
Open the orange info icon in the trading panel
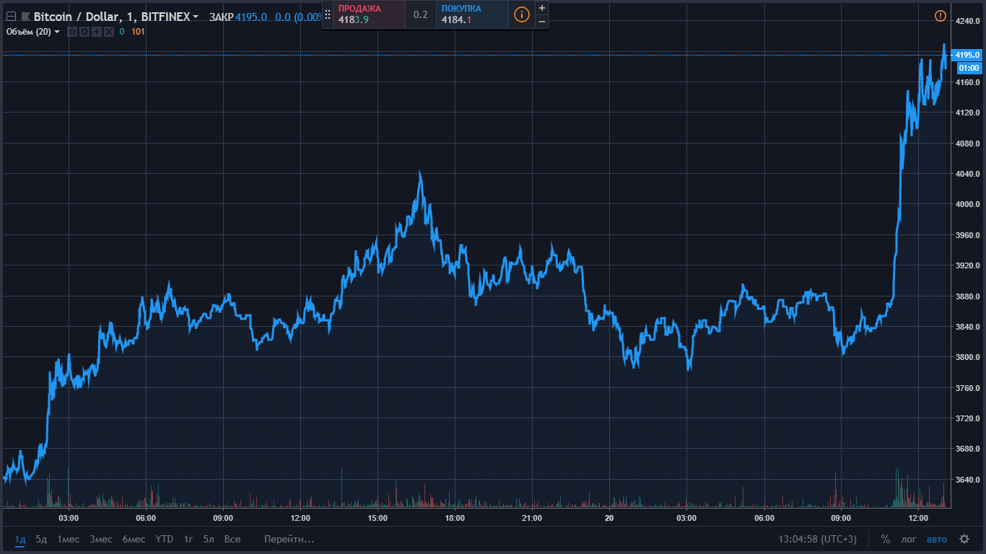(x=521, y=14)
